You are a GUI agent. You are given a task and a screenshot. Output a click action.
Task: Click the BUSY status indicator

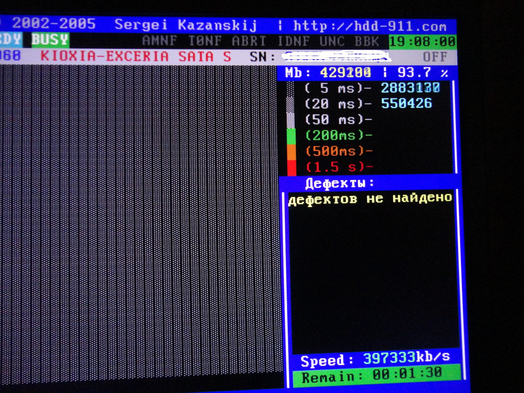pyautogui.click(x=50, y=39)
